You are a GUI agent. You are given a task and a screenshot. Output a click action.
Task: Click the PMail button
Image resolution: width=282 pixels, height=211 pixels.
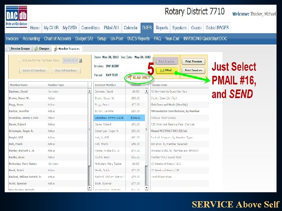point(166,70)
